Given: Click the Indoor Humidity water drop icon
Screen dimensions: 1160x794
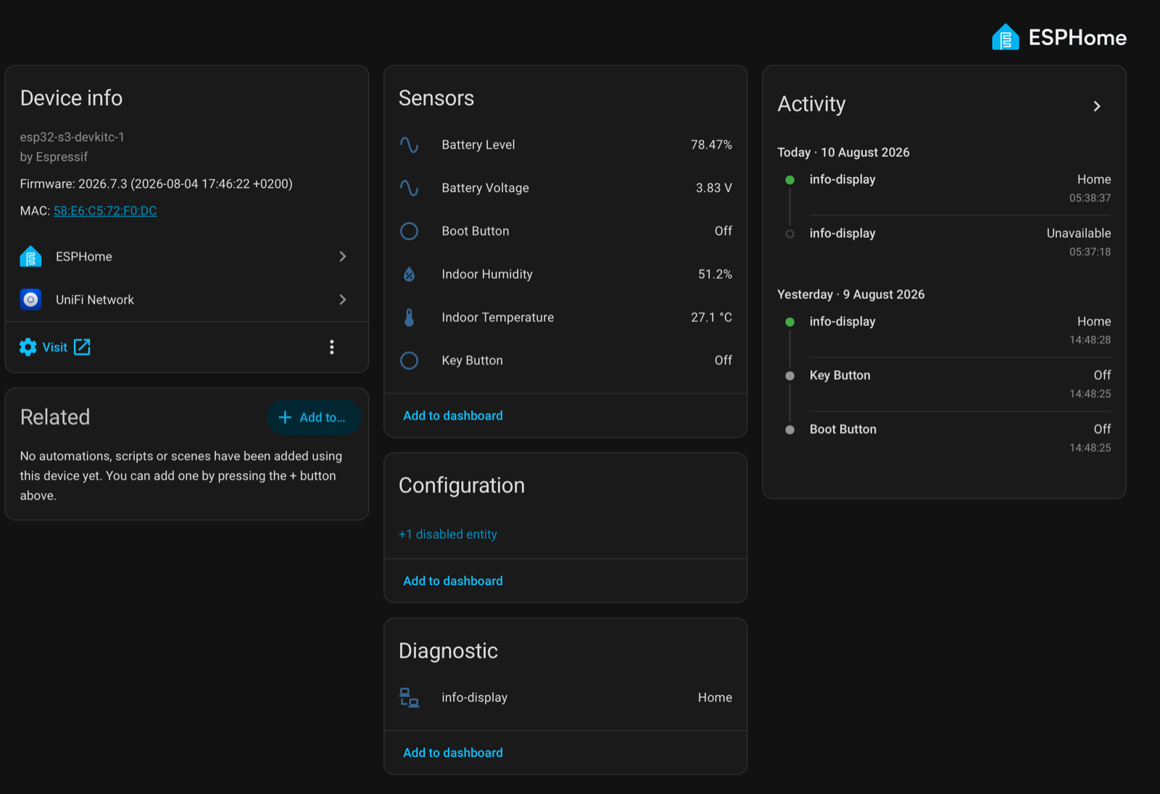Looking at the screenshot, I should click(x=409, y=274).
